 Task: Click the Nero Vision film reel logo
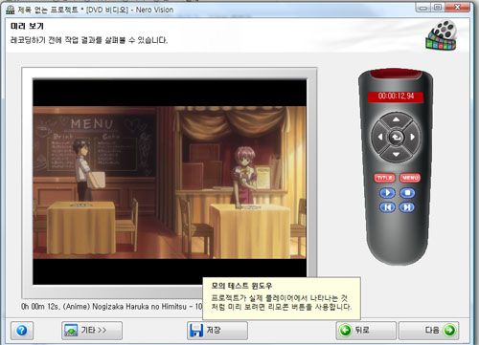tap(442, 35)
